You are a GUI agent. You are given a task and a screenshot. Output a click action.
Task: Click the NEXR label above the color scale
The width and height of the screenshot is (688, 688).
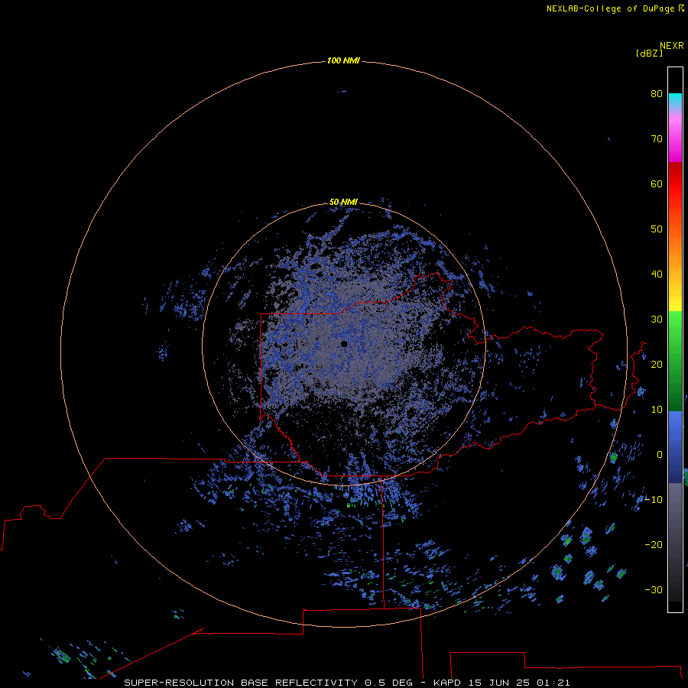[672, 46]
